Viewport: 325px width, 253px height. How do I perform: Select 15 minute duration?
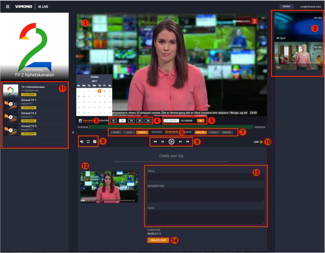point(113,121)
